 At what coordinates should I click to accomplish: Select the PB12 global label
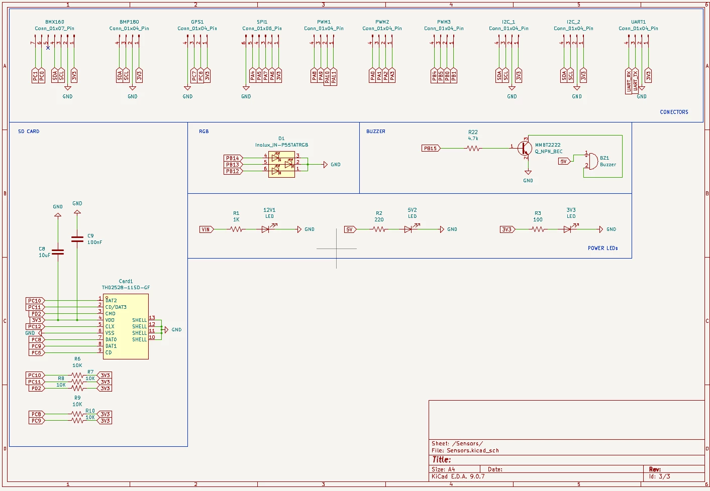pyautogui.click(x=233, y=171)
